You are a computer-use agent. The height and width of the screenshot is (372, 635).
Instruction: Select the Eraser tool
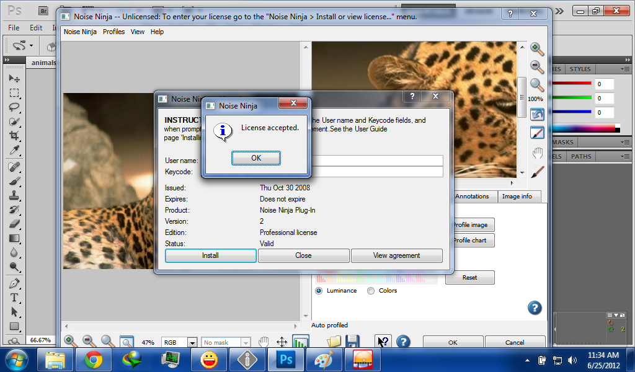tap(15, 223)
